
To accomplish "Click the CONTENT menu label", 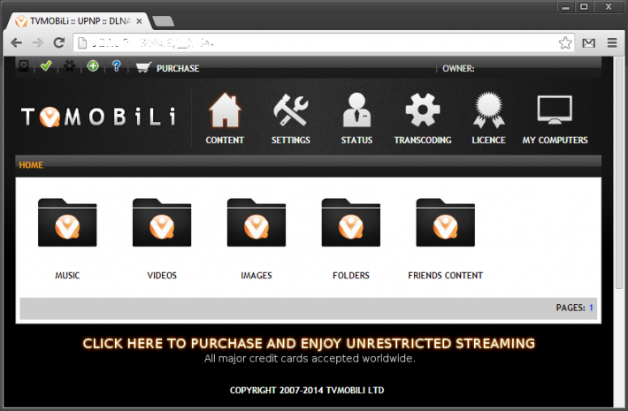I will (x=225, y=140).
